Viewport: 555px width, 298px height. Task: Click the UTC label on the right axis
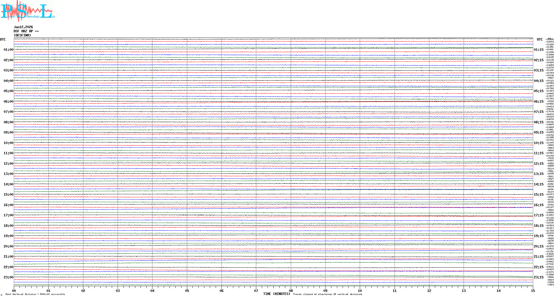pyautogui.click(x=540, y=39)
